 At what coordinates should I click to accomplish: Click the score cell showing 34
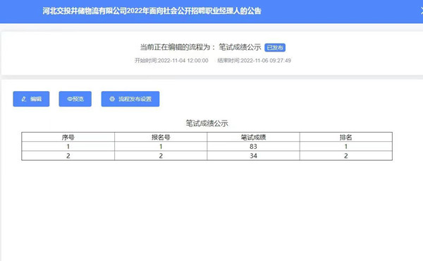[253, 155]
